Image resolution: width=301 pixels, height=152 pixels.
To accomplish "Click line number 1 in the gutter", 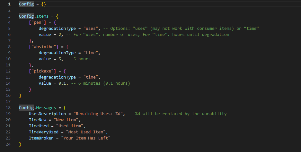I will pos(9,4).
